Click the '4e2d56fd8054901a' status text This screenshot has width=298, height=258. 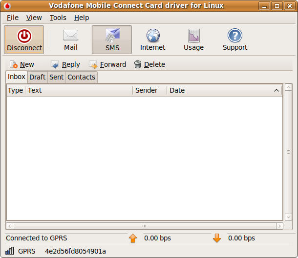pyautogui.click(x=75, y=251)
